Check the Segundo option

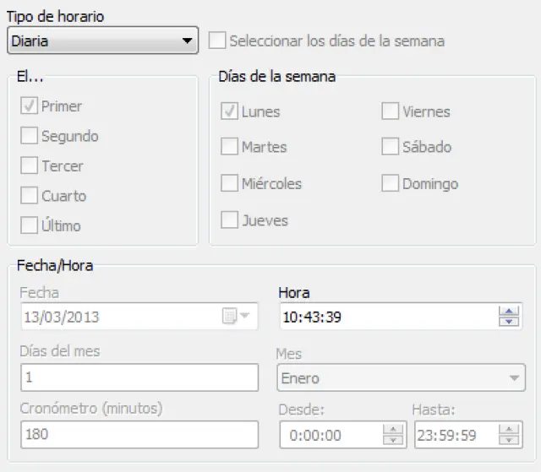pos(30,136)
